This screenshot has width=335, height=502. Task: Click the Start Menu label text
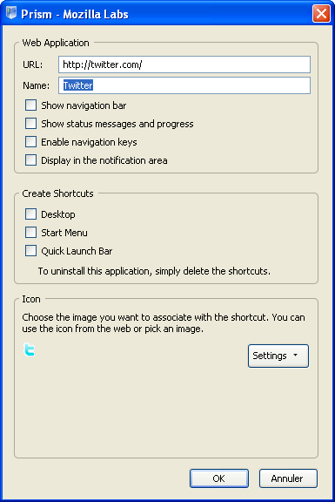pyautogui.click(x=64, y=233)
